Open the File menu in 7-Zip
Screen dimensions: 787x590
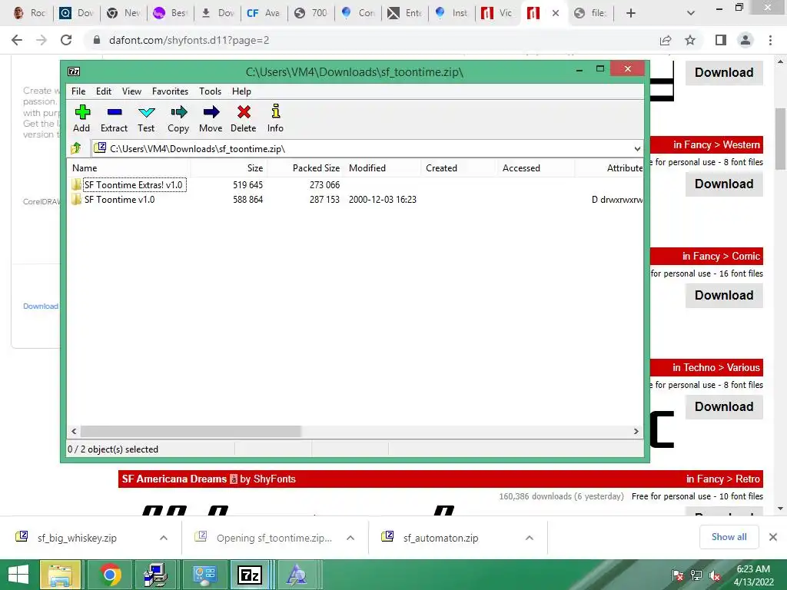point(78,91)
